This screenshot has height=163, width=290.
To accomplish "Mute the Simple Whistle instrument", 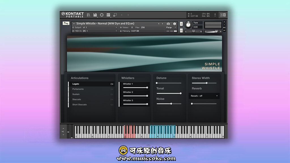I will (x=181, y=31).
